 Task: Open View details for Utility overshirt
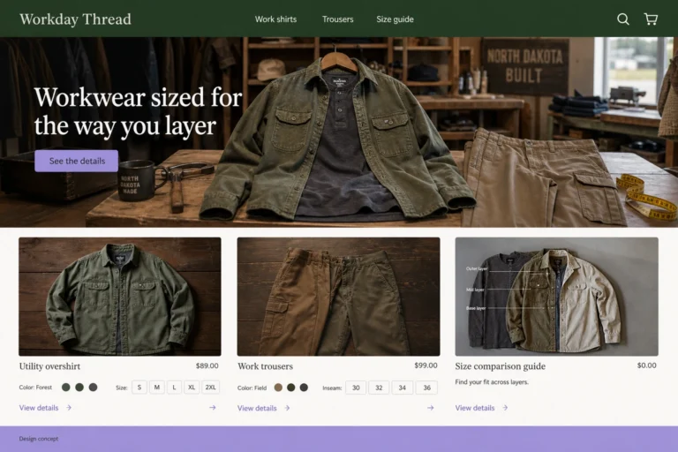point(45,408)
